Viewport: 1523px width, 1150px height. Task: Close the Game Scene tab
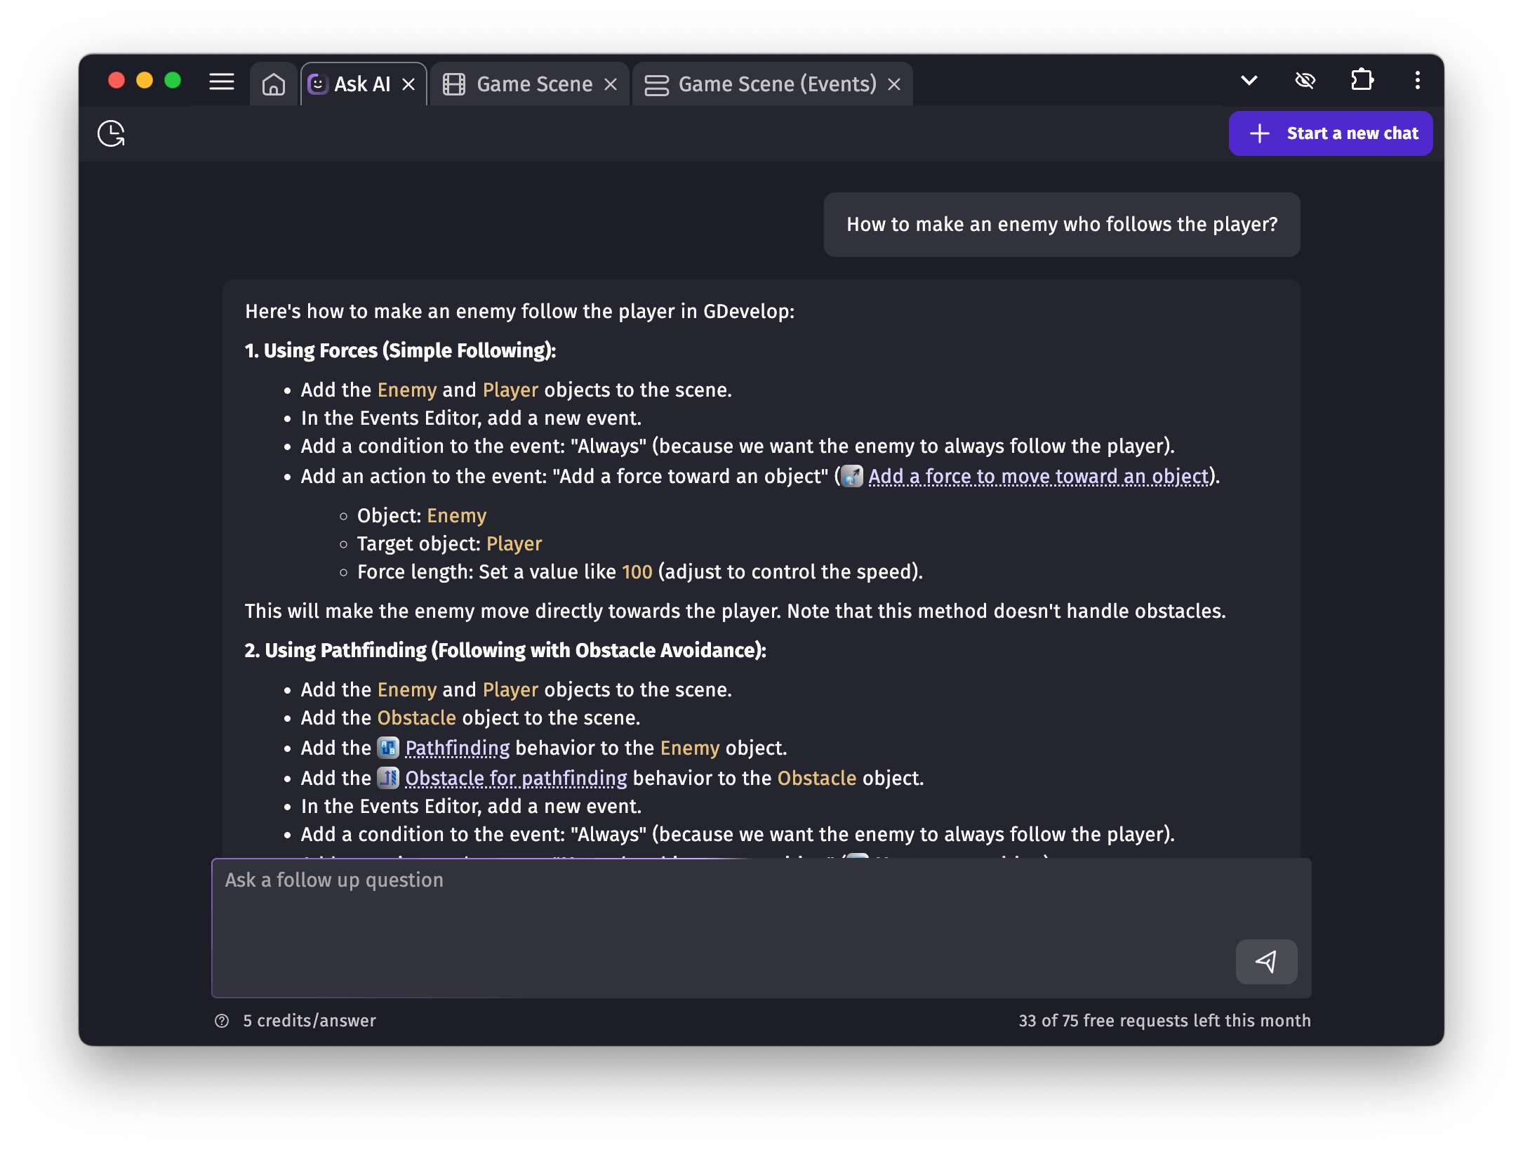coord(609,84)
